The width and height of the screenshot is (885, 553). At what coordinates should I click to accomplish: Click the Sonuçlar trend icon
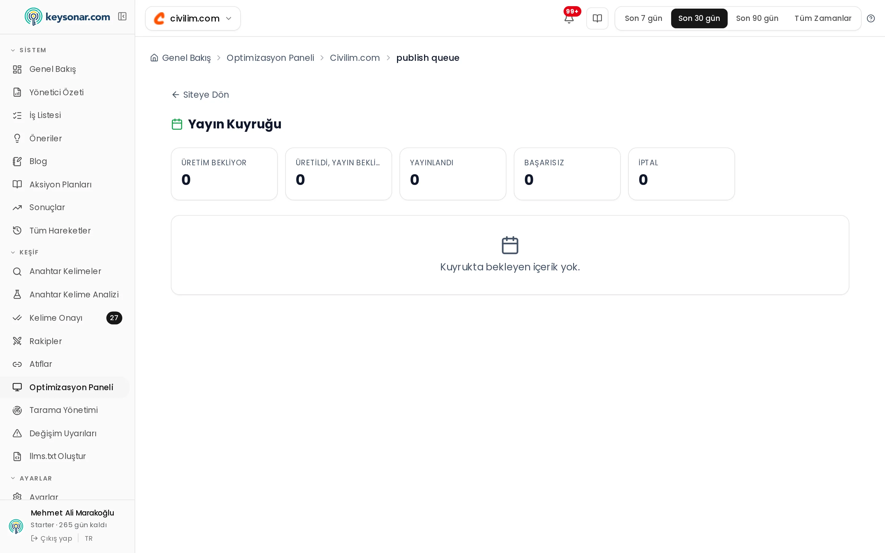[x=17, y=207]
